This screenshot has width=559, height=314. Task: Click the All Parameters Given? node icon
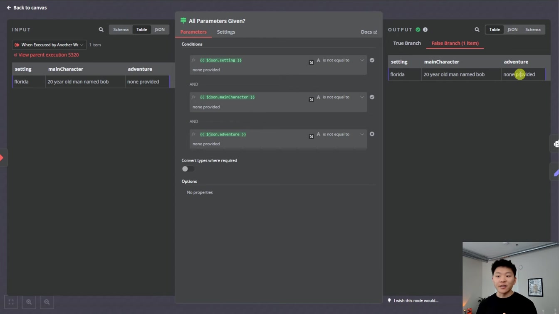tap(183, 21)
